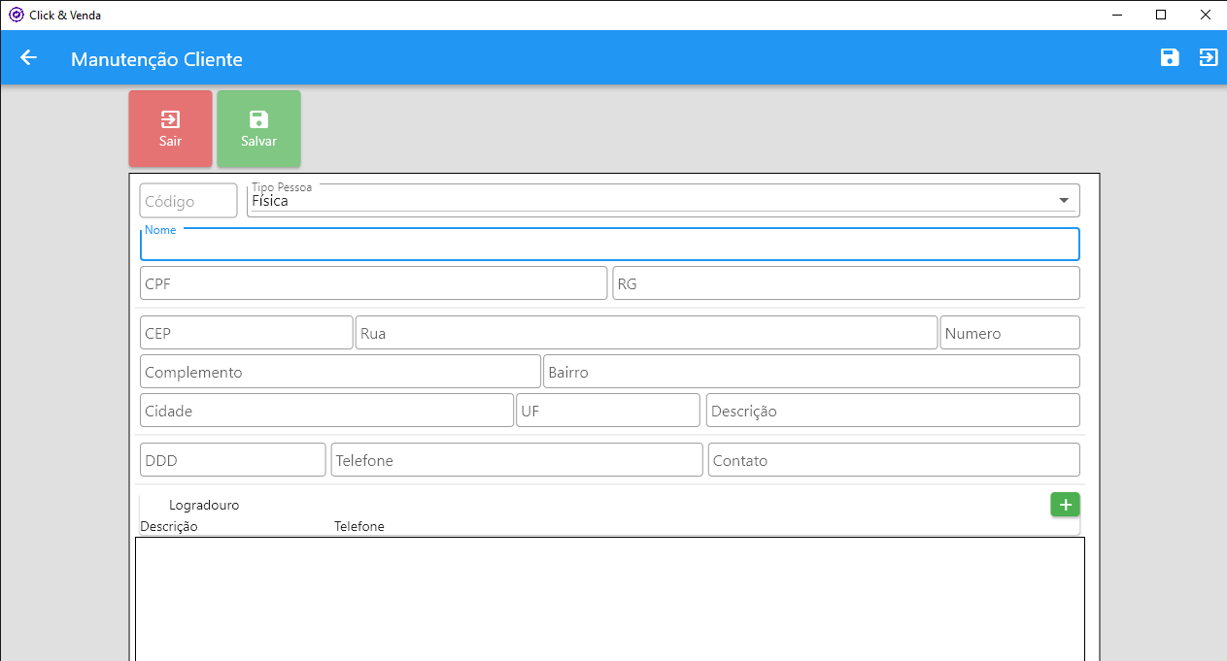Click the Rua address field
The image size is (1227, 661).
646,333
